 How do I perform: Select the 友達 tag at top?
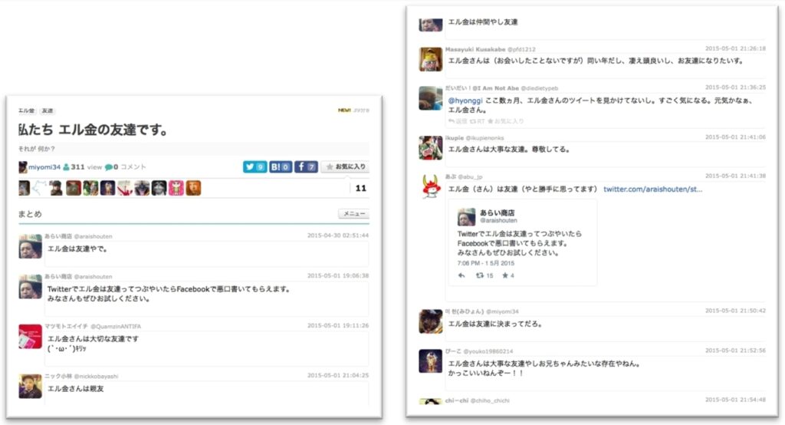pos(48,111)
